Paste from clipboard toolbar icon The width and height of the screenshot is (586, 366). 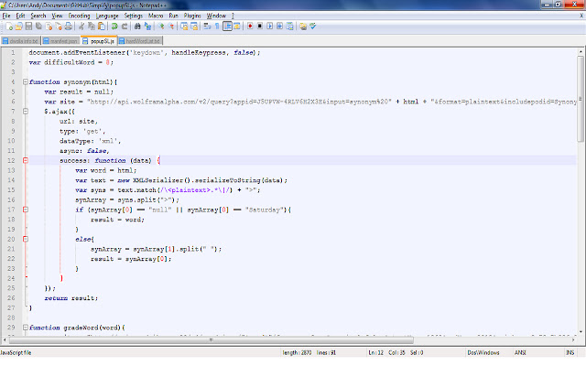click(102, 27)
